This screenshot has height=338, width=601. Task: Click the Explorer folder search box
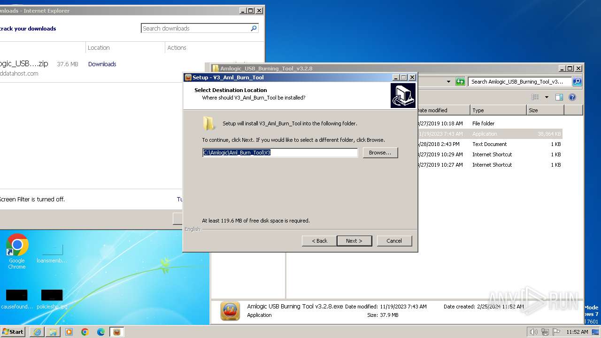520,82
